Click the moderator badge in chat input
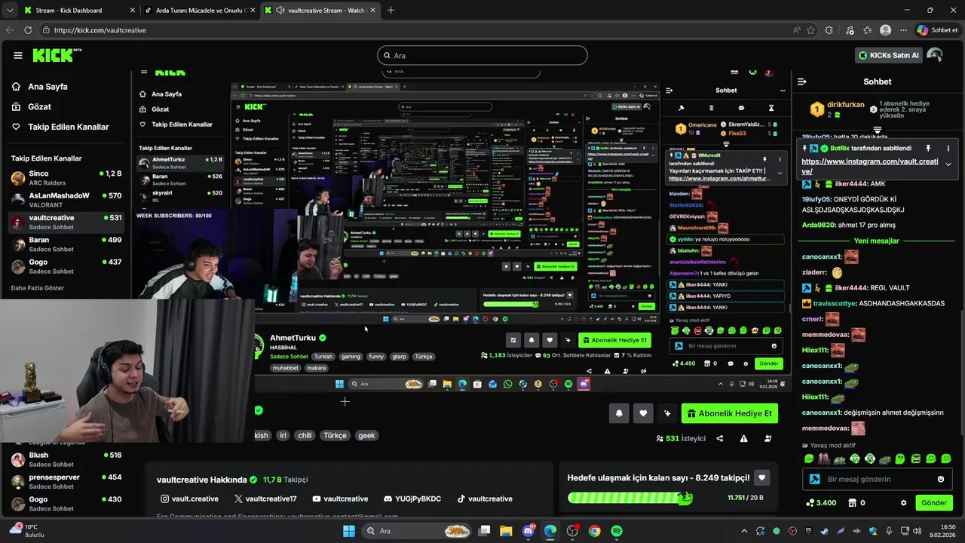Viewport: 965px width, 543px height. [814, 479]
